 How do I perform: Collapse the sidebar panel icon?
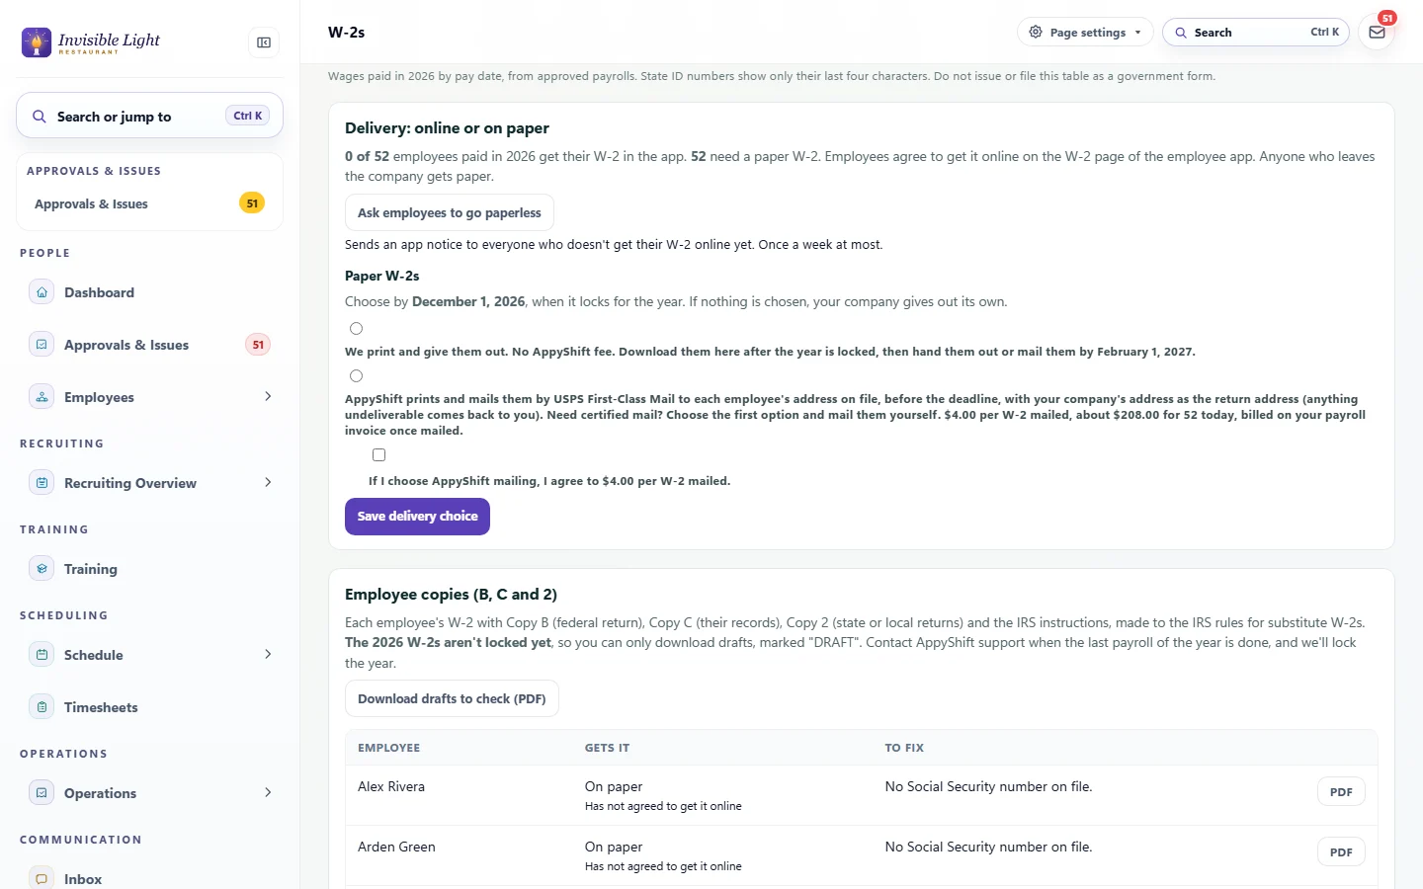[x=264, y=42]
